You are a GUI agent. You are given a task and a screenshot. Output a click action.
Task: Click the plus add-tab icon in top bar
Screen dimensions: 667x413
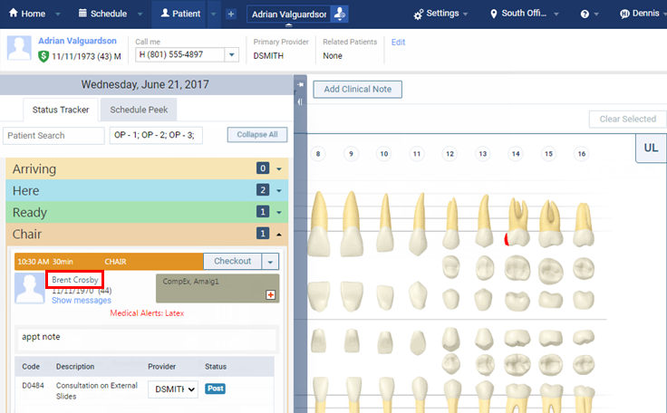[231, 14]
